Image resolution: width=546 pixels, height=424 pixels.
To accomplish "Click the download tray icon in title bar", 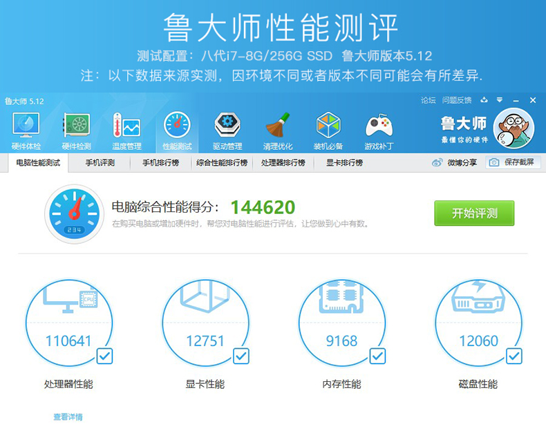I will 484,100.
